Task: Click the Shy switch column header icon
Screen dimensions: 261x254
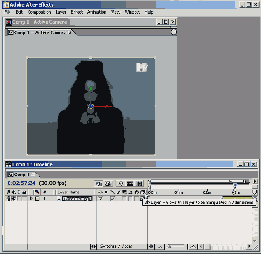Action: tap(100, 192)
